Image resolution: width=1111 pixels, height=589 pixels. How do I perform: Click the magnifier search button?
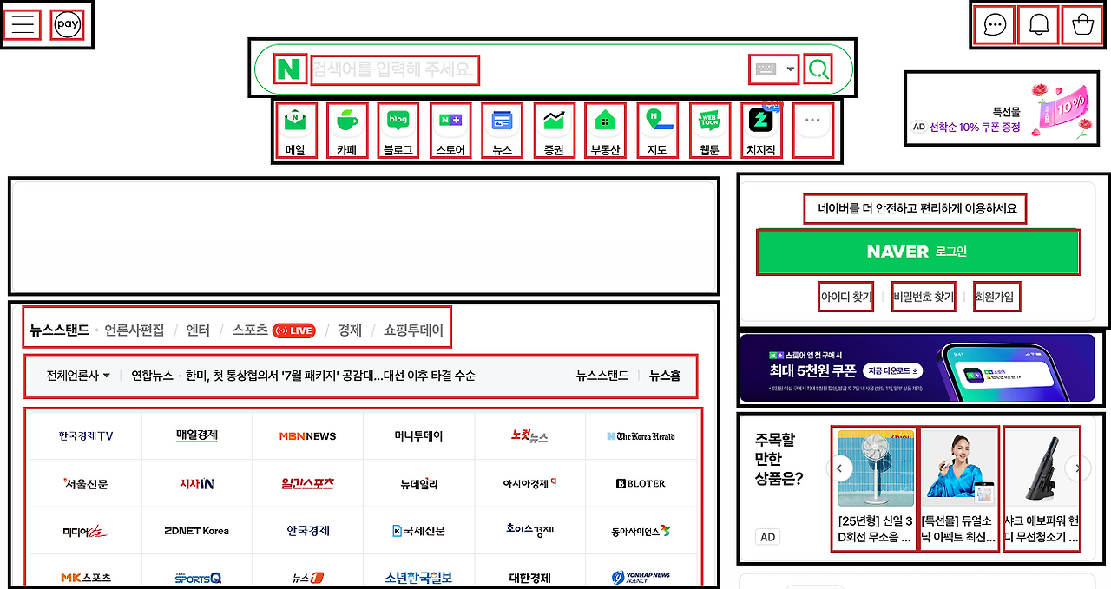coord(818,69)
